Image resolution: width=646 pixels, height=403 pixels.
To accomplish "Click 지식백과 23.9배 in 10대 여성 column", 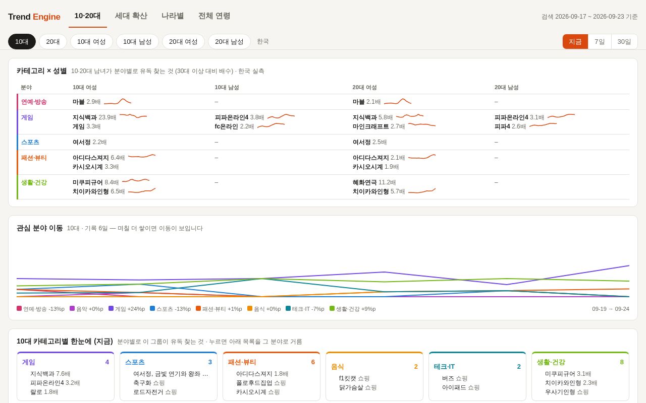I will (x=94, y=117).
